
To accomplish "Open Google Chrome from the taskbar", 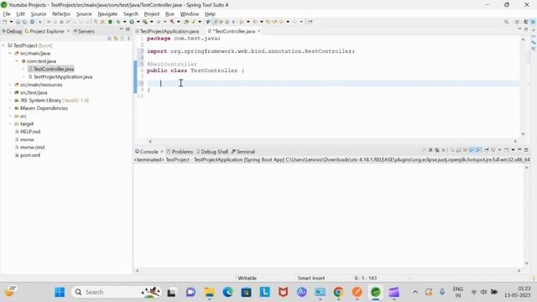I will (x=338, y=292).
